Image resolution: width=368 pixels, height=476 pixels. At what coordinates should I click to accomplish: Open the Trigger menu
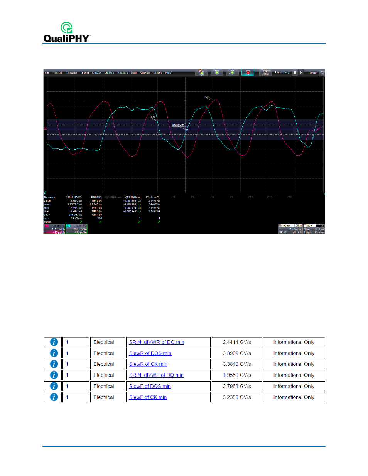[85, 72]
